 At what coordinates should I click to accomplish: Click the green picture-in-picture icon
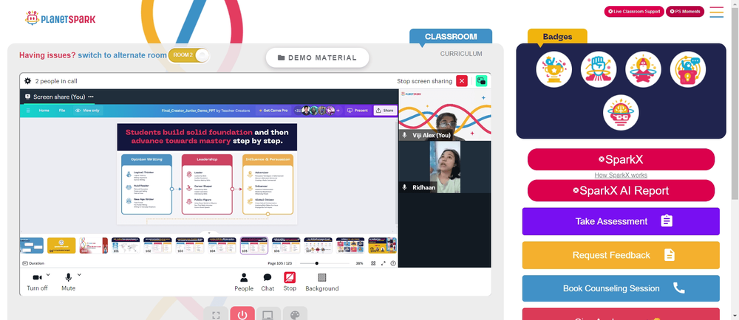[481, 81]
